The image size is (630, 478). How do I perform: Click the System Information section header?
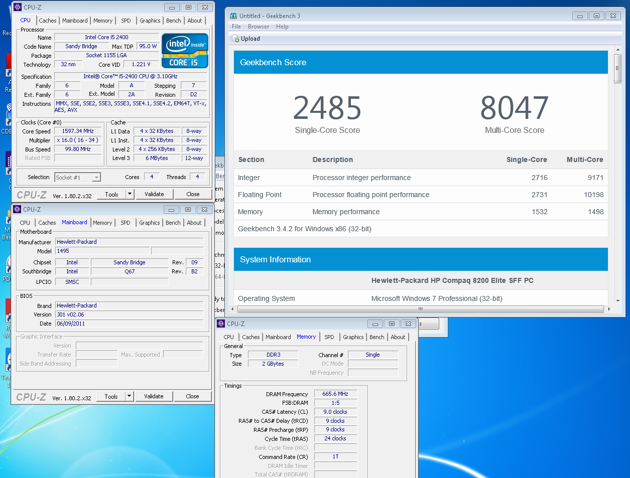(421, 259)
